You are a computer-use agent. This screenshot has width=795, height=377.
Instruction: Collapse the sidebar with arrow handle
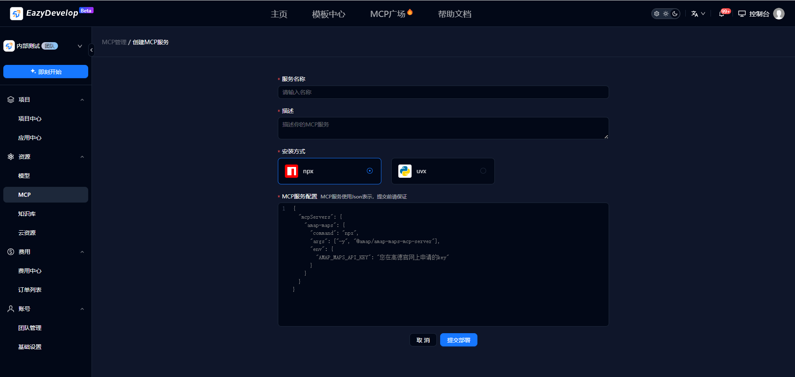(x=92, y=50)
